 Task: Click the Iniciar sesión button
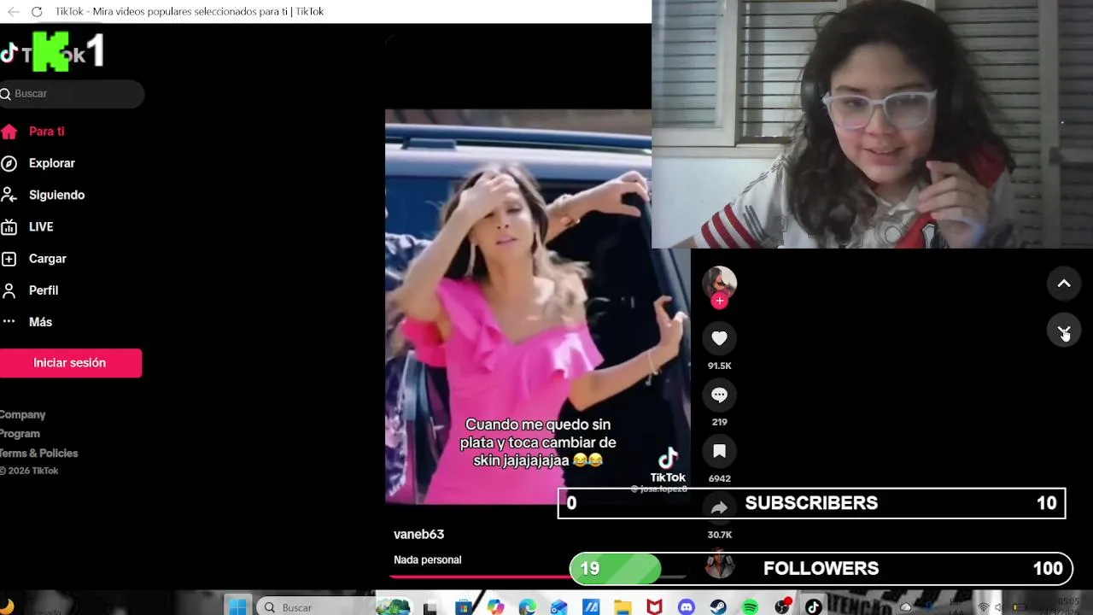pos(70,363)
